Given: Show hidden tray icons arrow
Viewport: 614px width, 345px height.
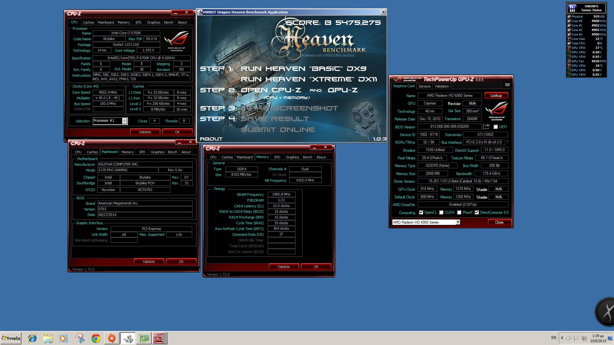Looking at the screenshot, I should [562, 338].
